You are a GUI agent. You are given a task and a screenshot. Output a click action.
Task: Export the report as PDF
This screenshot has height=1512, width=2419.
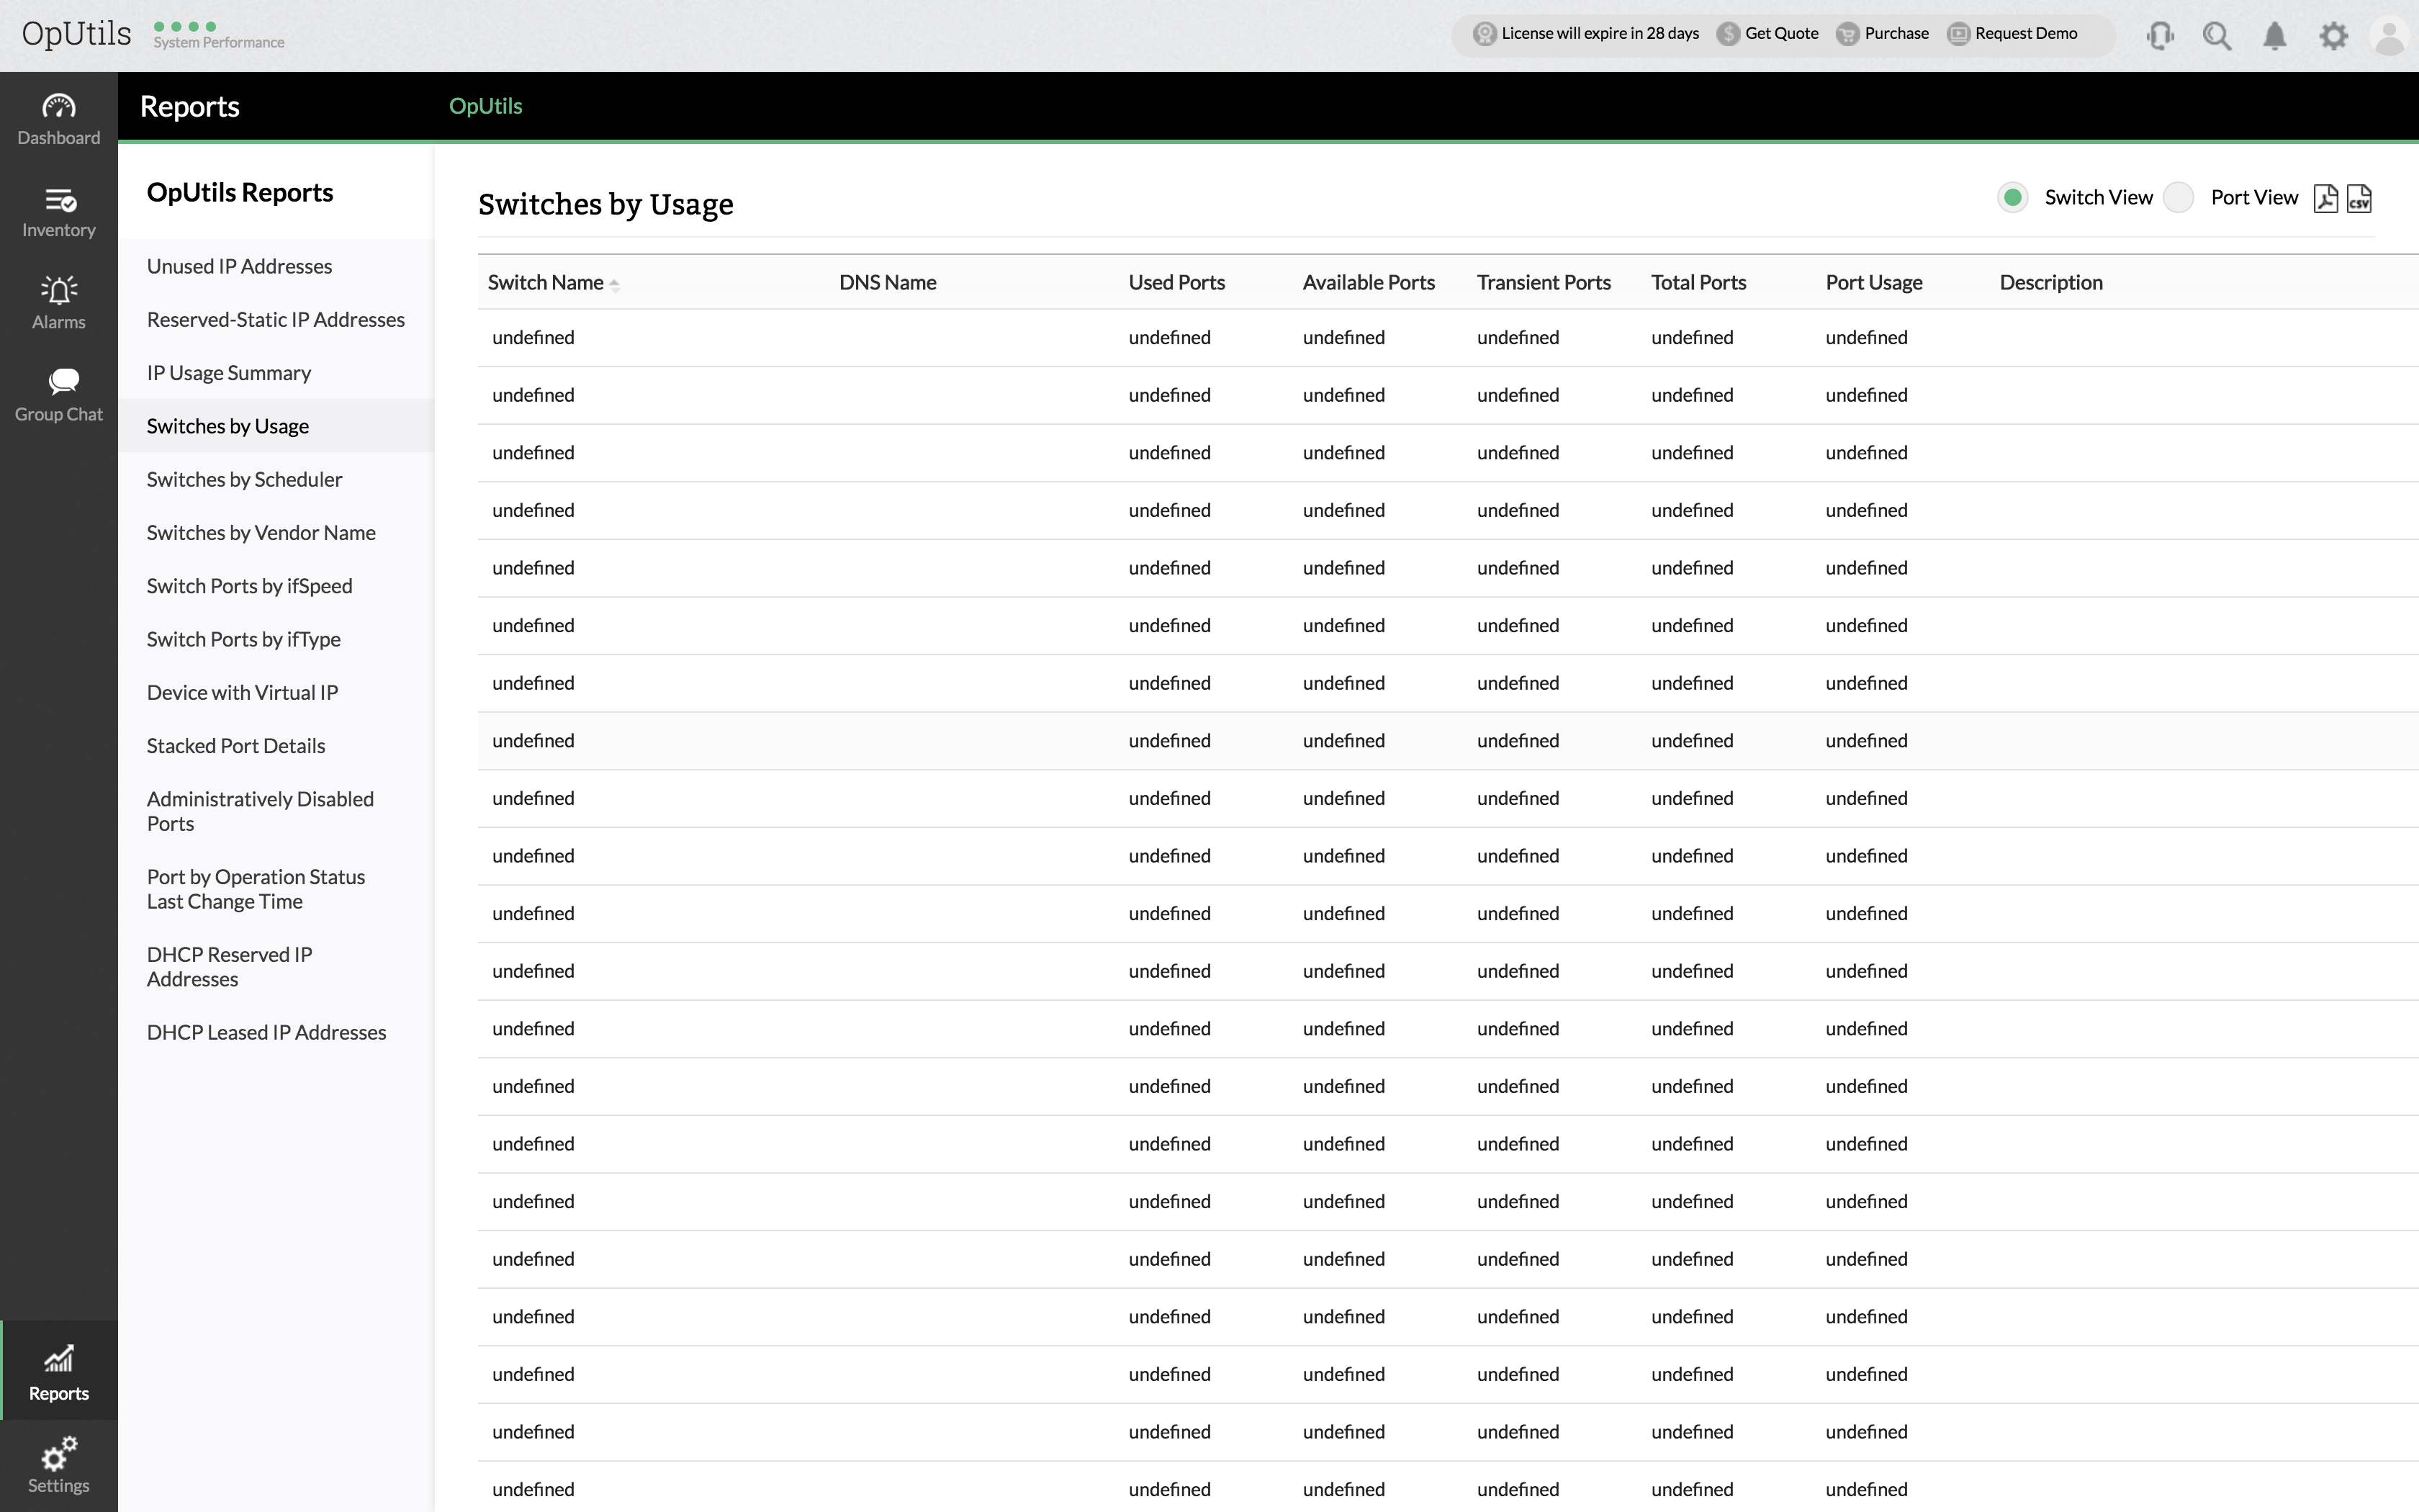[x=2325, y=198]
